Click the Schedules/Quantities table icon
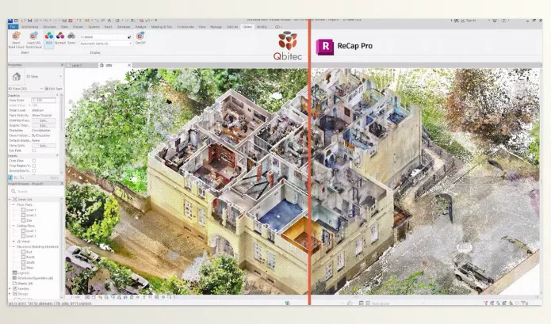The image size is (551, 324). [15, 278]
